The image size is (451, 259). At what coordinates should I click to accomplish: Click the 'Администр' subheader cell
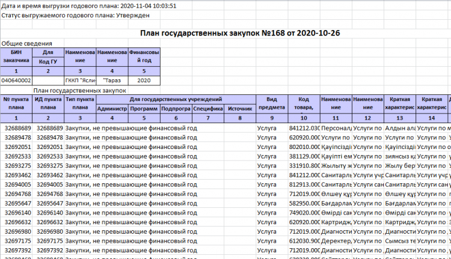coord(112,109)
